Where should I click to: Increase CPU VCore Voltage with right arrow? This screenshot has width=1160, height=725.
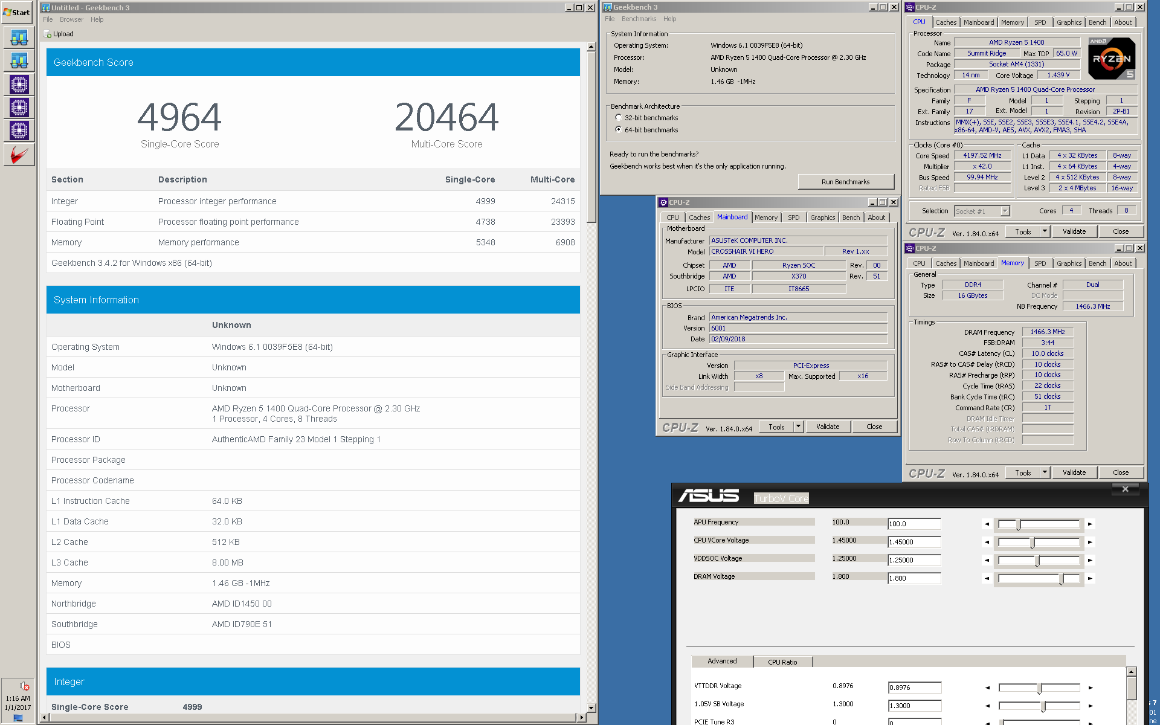1090,542
